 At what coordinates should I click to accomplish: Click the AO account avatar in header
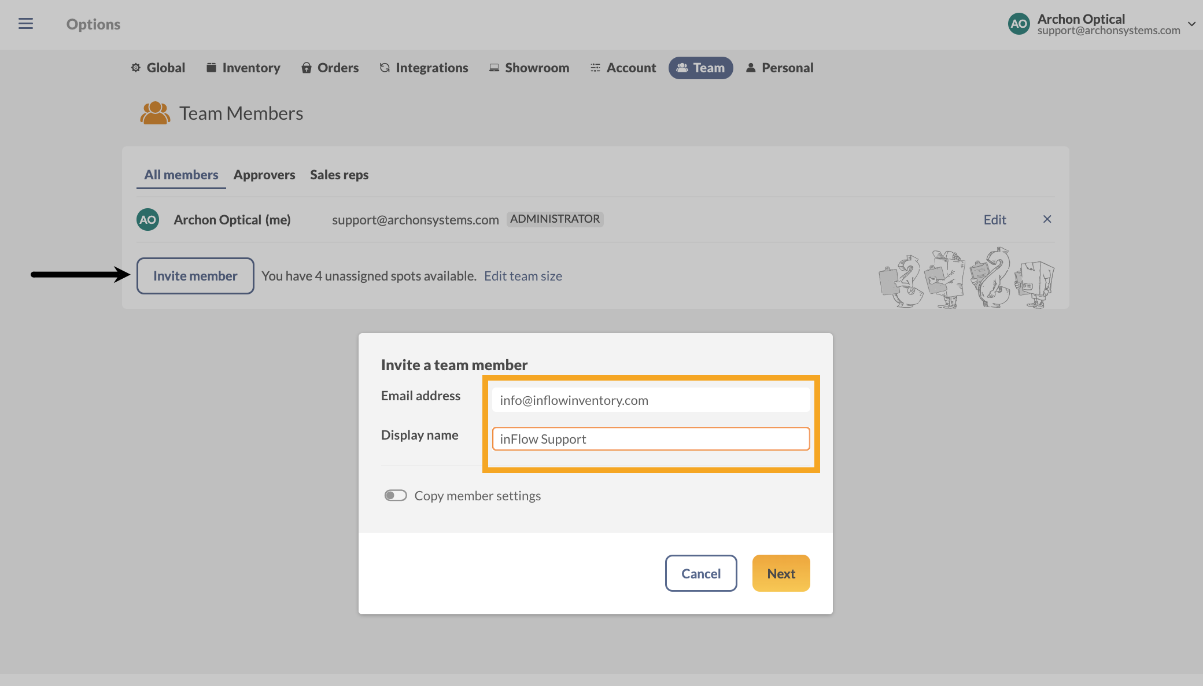coord(1019,24)
